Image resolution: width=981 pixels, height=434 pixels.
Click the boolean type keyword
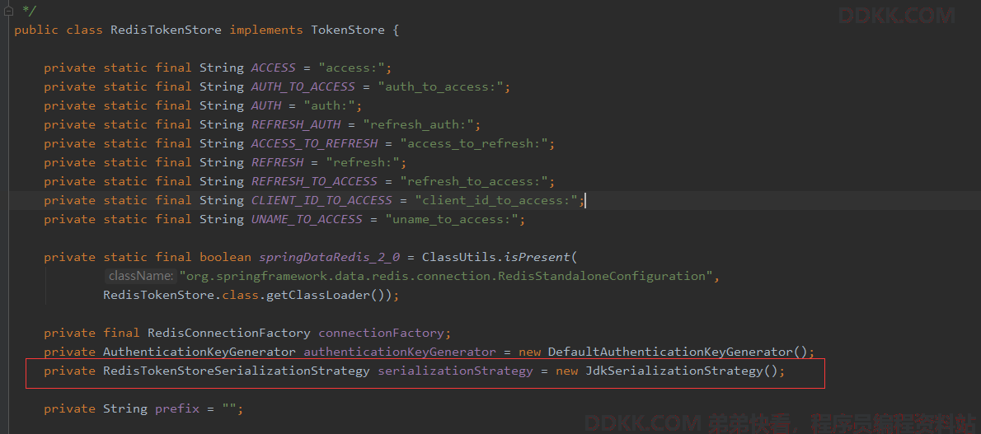point(225,257)
